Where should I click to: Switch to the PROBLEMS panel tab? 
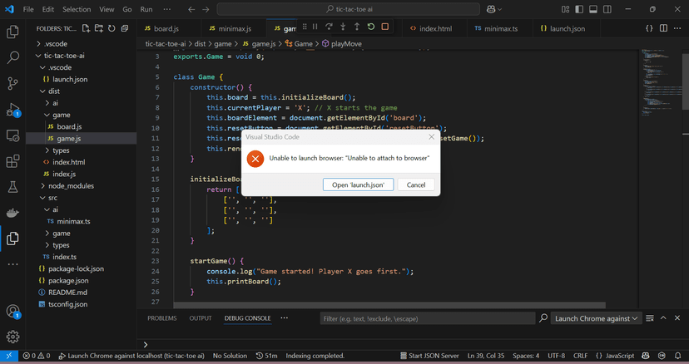coord(161,318)
